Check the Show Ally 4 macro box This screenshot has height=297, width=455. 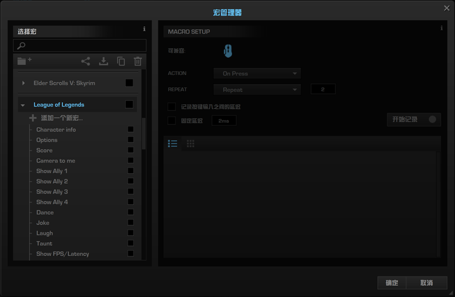(x=131, y=202)
